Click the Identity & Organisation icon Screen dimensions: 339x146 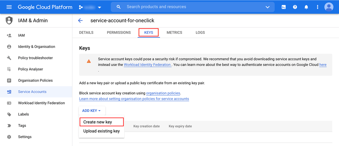(x=9, y=47)
